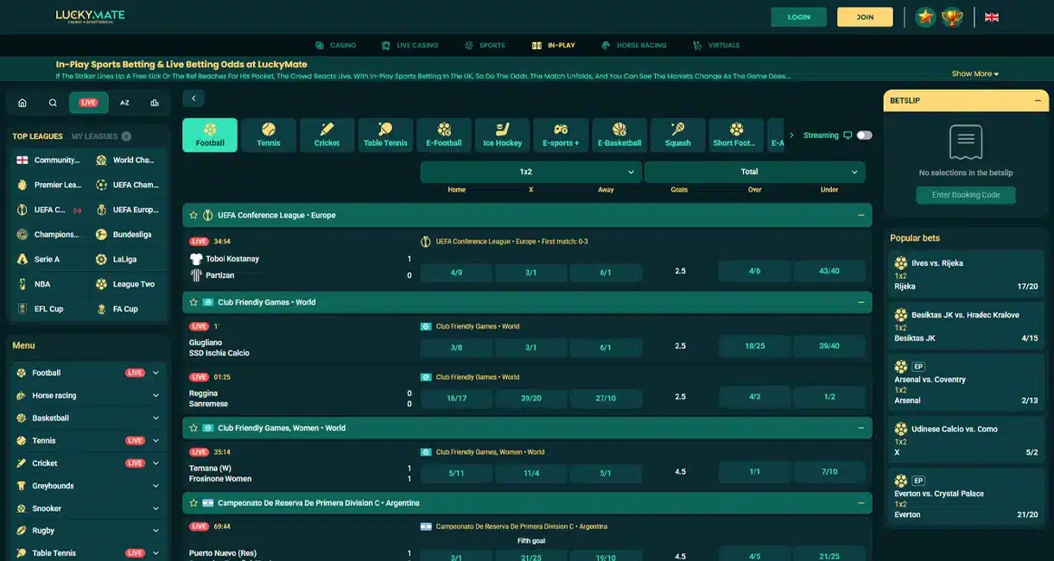The image size is (1054, 561).
Task: Open the Casino nav tab
Action: pos(336,45)
